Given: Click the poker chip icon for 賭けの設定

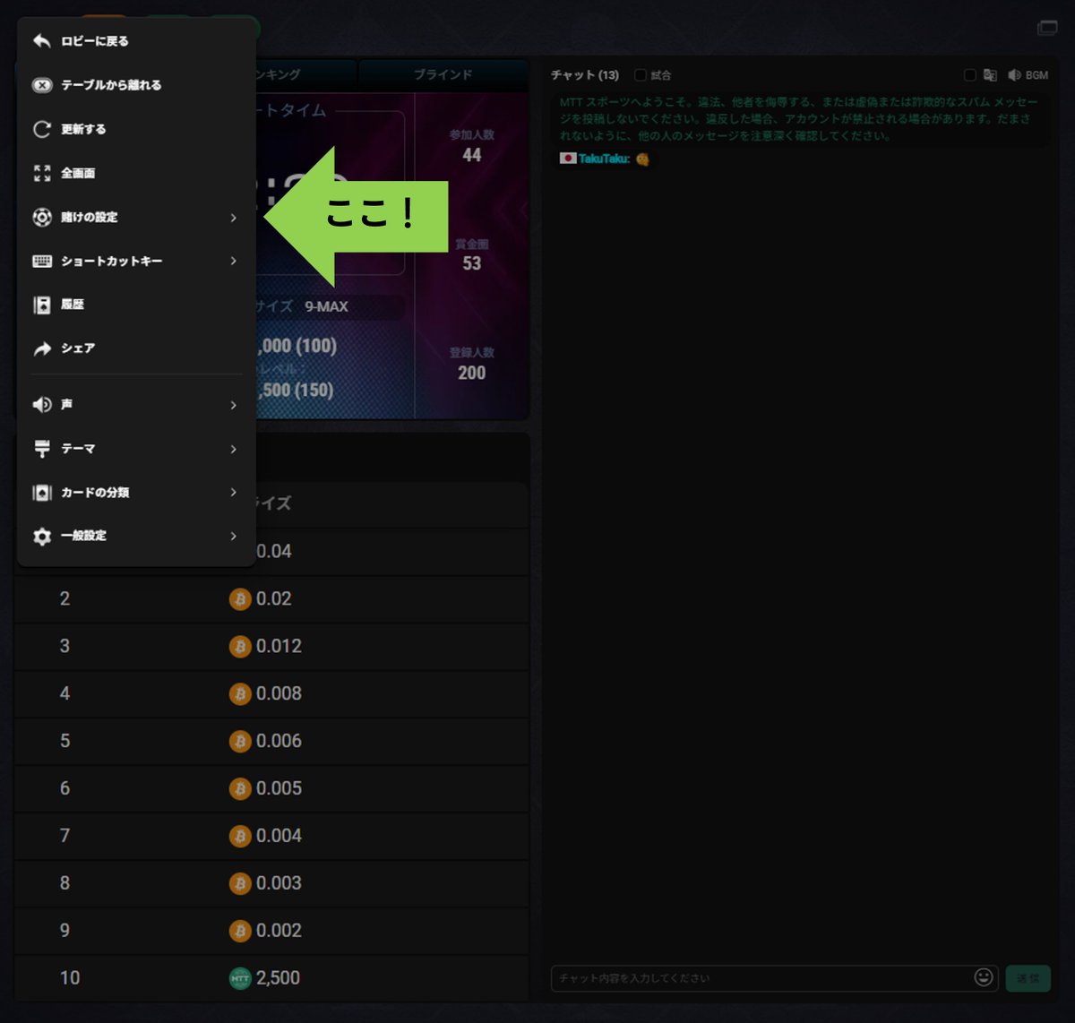Looking at the screenshot, I should pyautogui.click(x=42, y=217).
